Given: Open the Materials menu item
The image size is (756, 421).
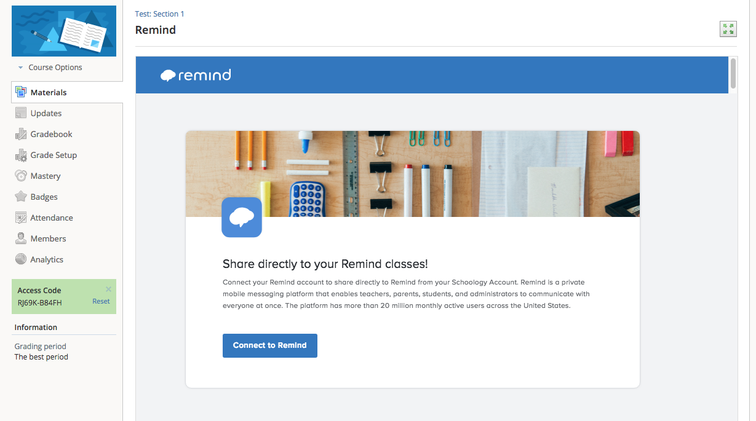Looking at the screenshot, I should click(67, 92).
